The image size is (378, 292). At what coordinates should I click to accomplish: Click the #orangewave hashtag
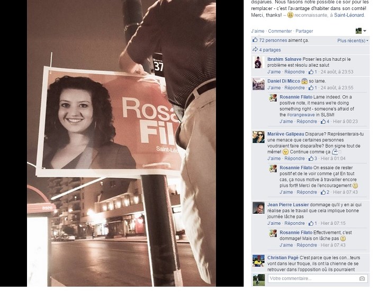click(x=299, y=115)
